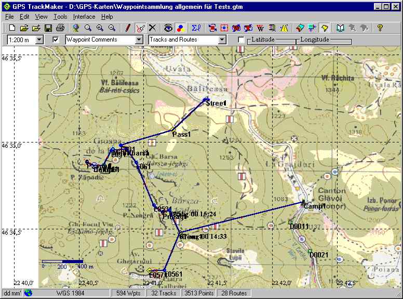Click the red square blue dot icon
Image resolution: width=403 pixels, height=299 pixels.
pos(224,28)
